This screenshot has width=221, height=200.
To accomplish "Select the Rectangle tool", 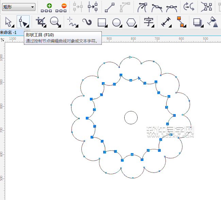I will 102,22.
